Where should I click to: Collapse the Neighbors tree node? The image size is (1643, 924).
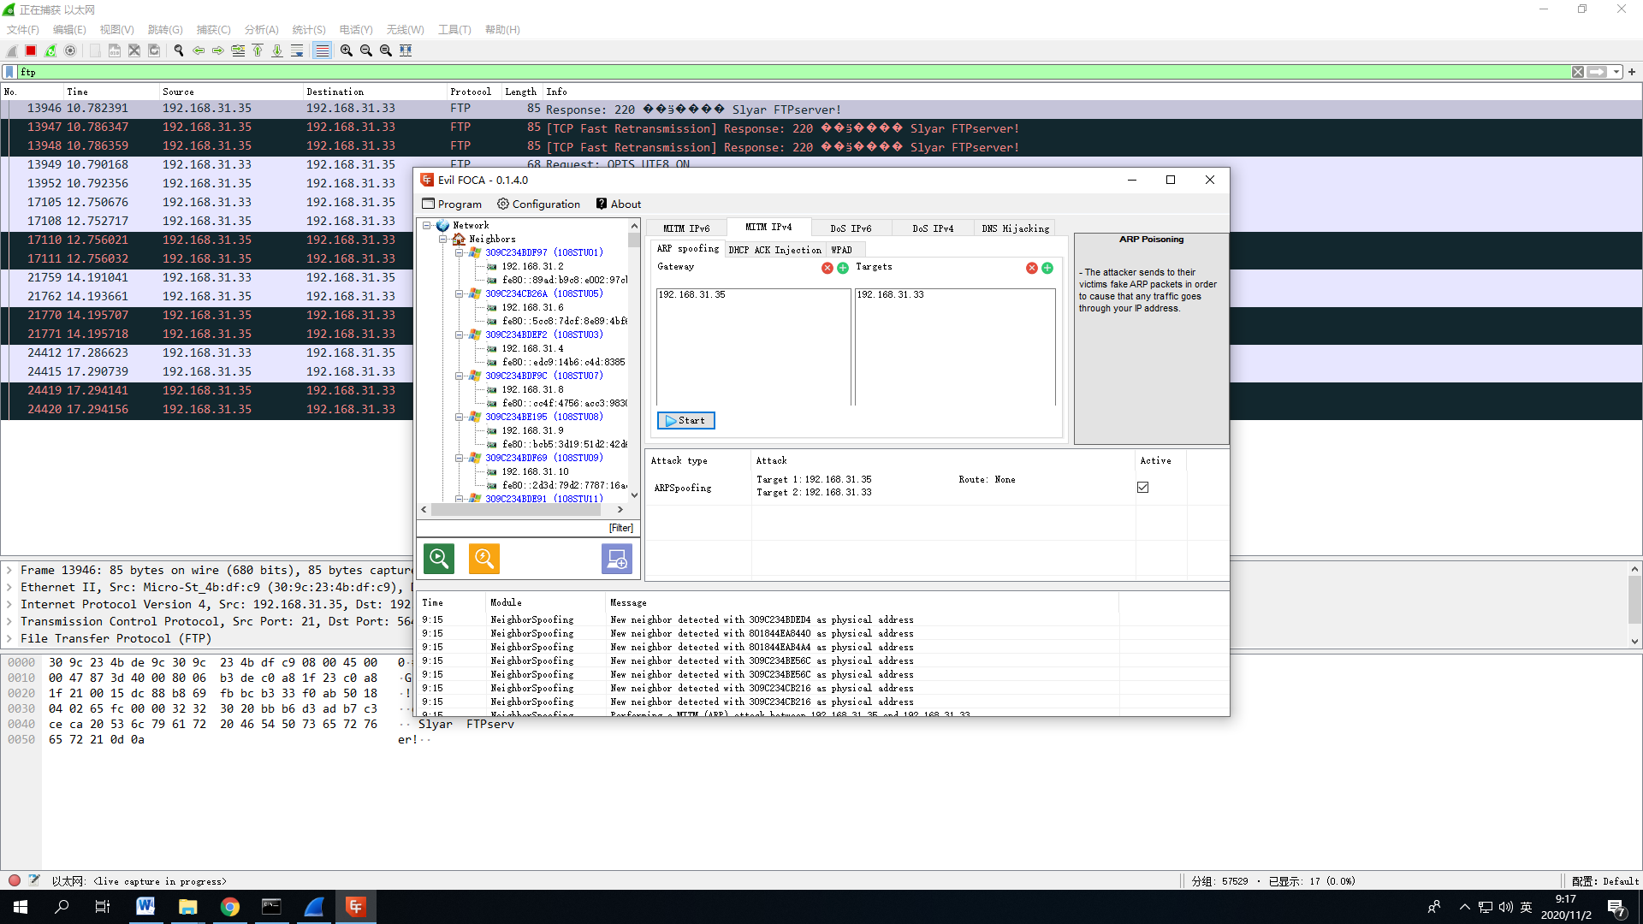(443, 240)
